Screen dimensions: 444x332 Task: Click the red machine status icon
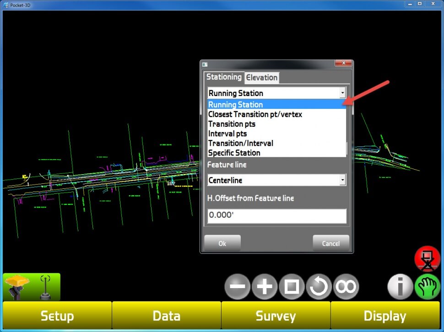pos(427,259)
